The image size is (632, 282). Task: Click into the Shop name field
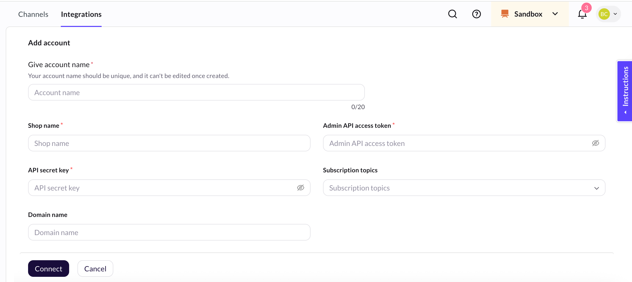[169, 143]
